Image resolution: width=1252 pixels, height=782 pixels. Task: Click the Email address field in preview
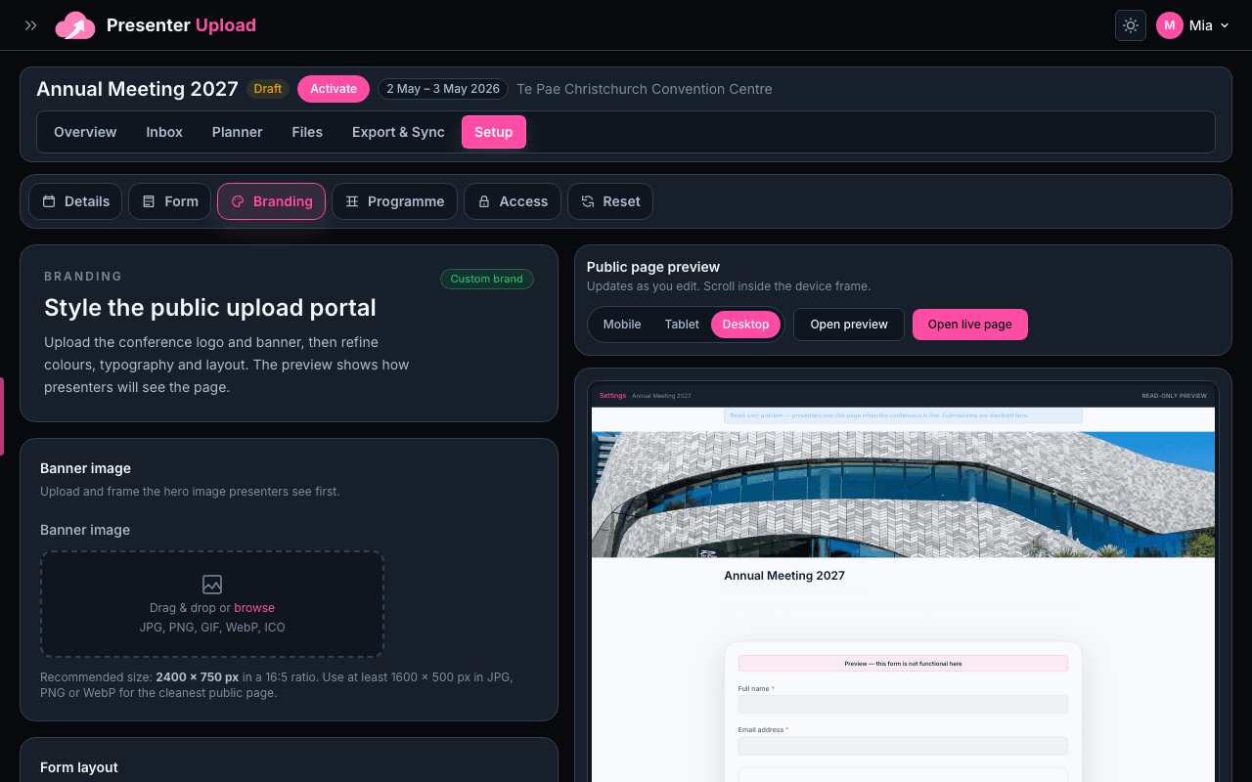pos(903,746)
